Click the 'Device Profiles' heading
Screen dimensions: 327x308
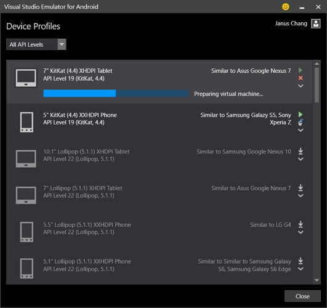[x=33, y=26]
